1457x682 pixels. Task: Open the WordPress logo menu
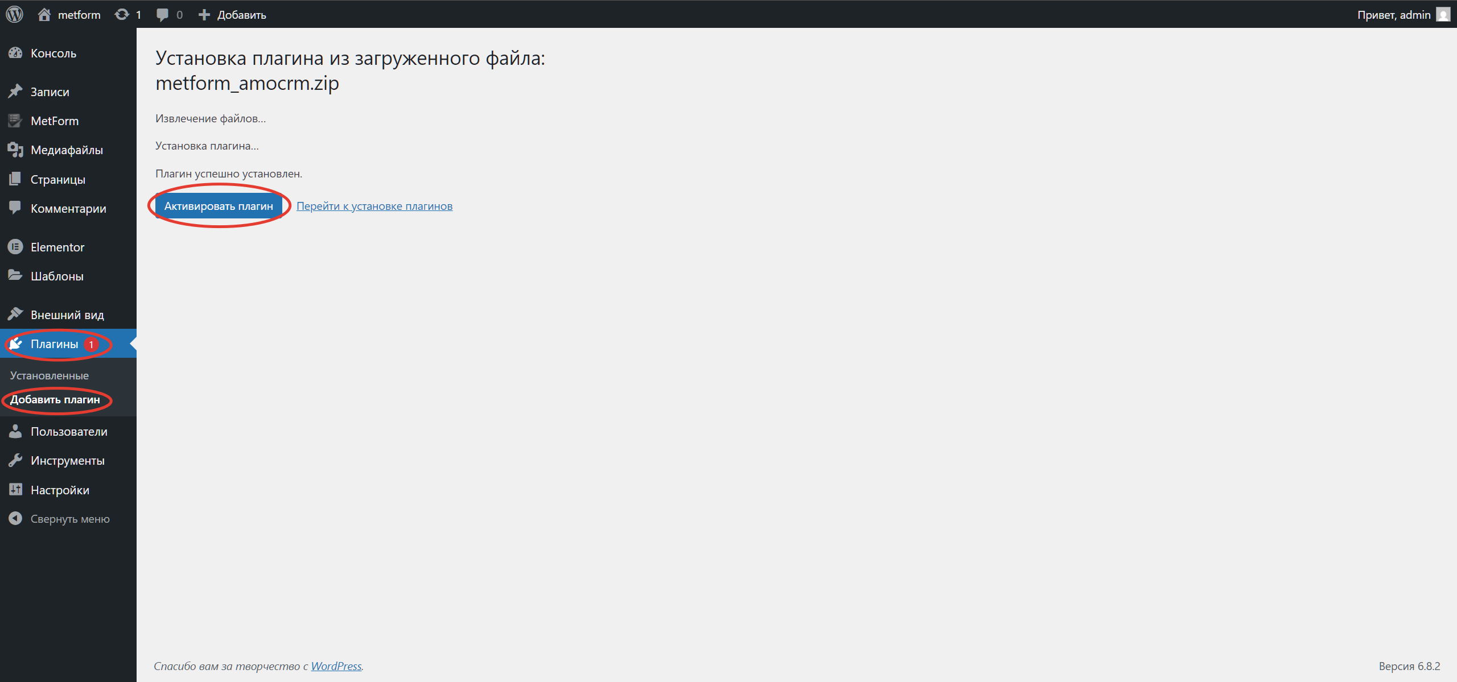[x=14, y=14]
